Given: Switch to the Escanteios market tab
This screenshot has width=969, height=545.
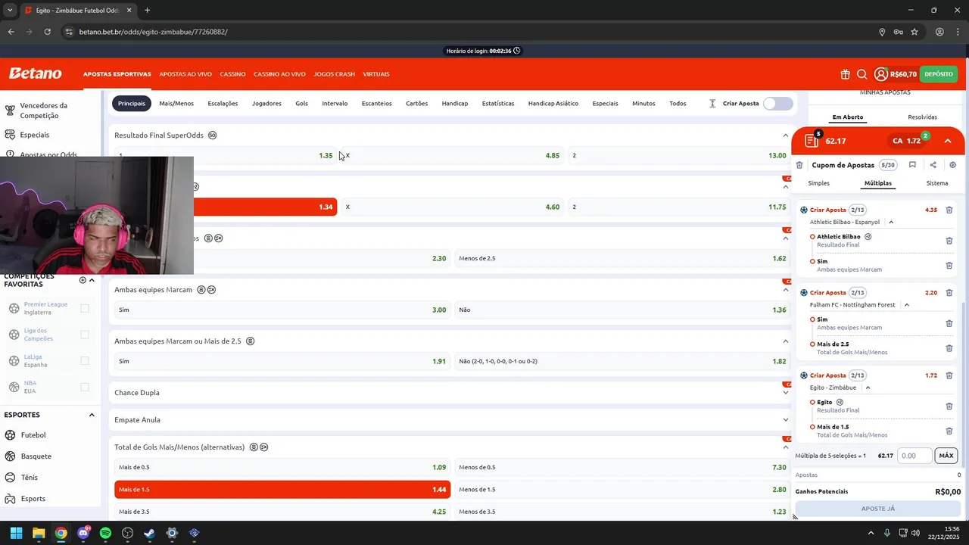Looking at the screenshot, I should (376, 104).
